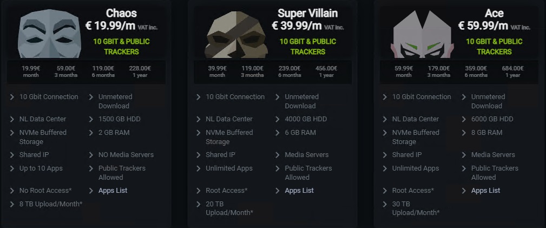The width and height of the screenshot is (546, 228).
Task: Click chevron next to Ace Media Servers
Action: (x=463, y=155)
